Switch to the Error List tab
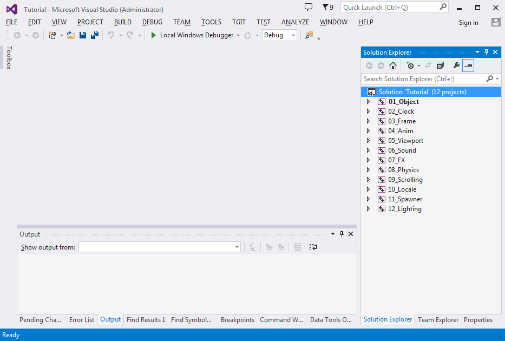Viewport: 505px width, 341px height. [x=82, y=320]
